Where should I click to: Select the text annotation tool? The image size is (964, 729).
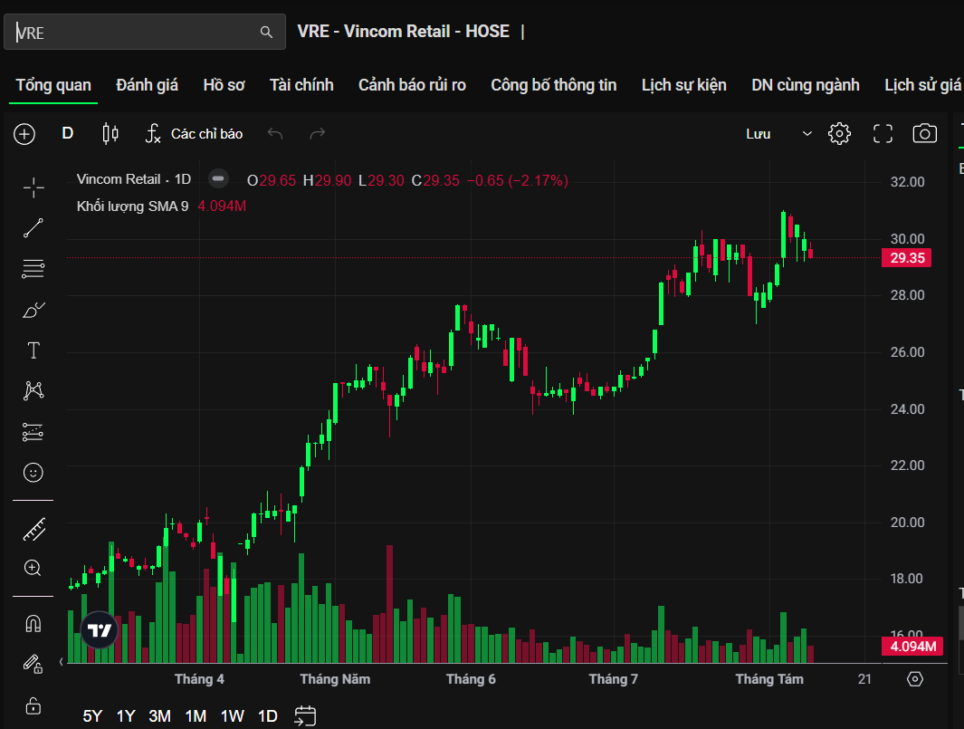coord(33,350)
